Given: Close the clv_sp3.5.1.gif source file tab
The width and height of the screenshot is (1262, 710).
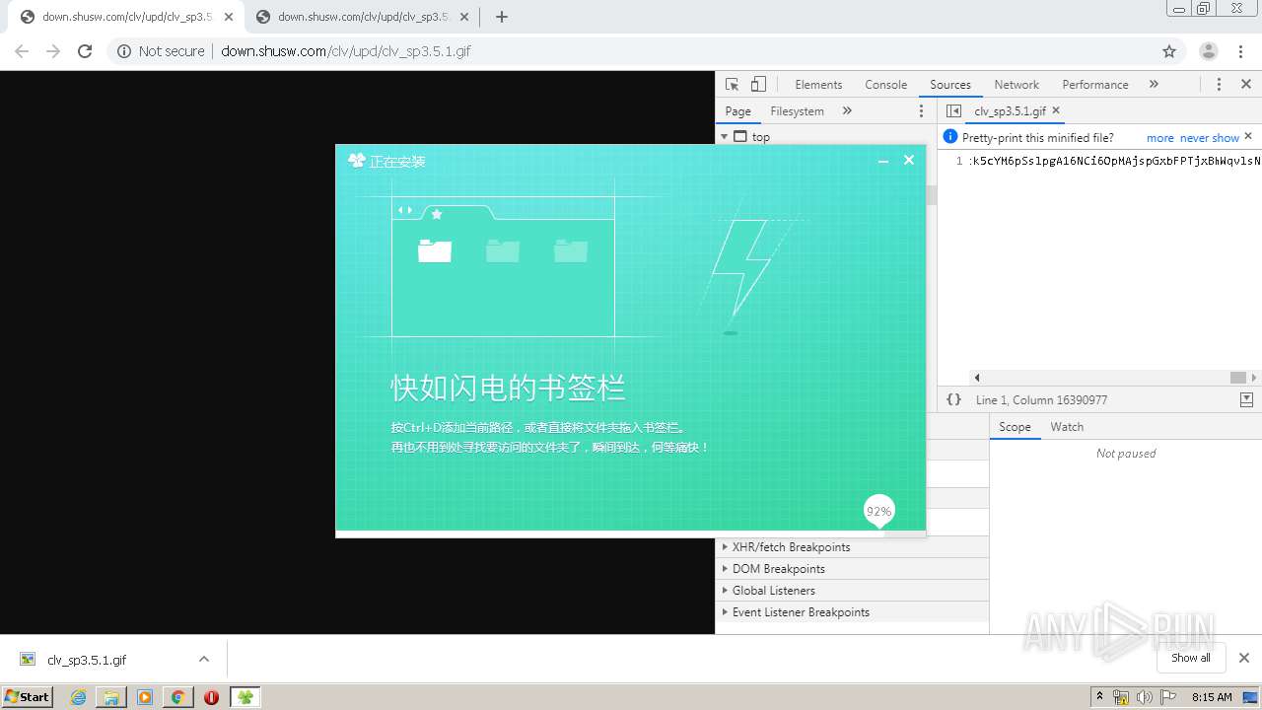Looking at the screenshot, I should click(1056, 110).
